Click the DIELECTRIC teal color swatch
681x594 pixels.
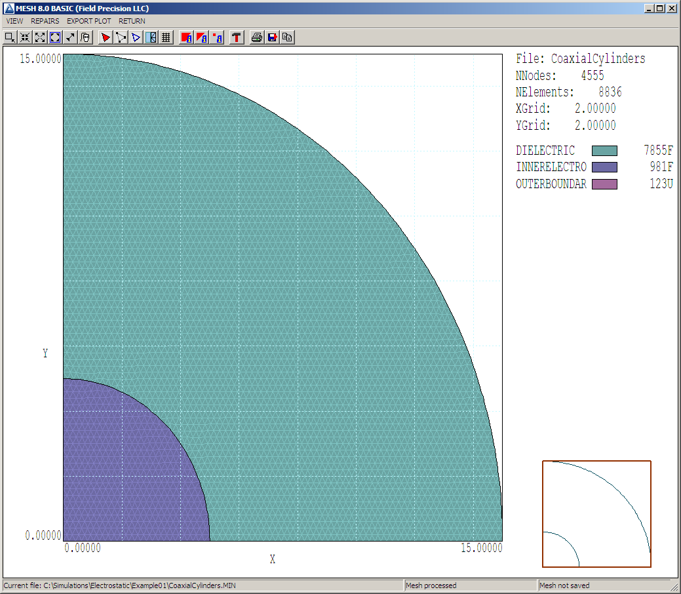[x=604, y=151]
